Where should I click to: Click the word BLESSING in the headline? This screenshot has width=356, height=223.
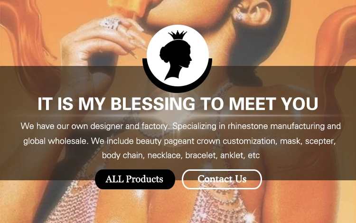pos(152,104)
